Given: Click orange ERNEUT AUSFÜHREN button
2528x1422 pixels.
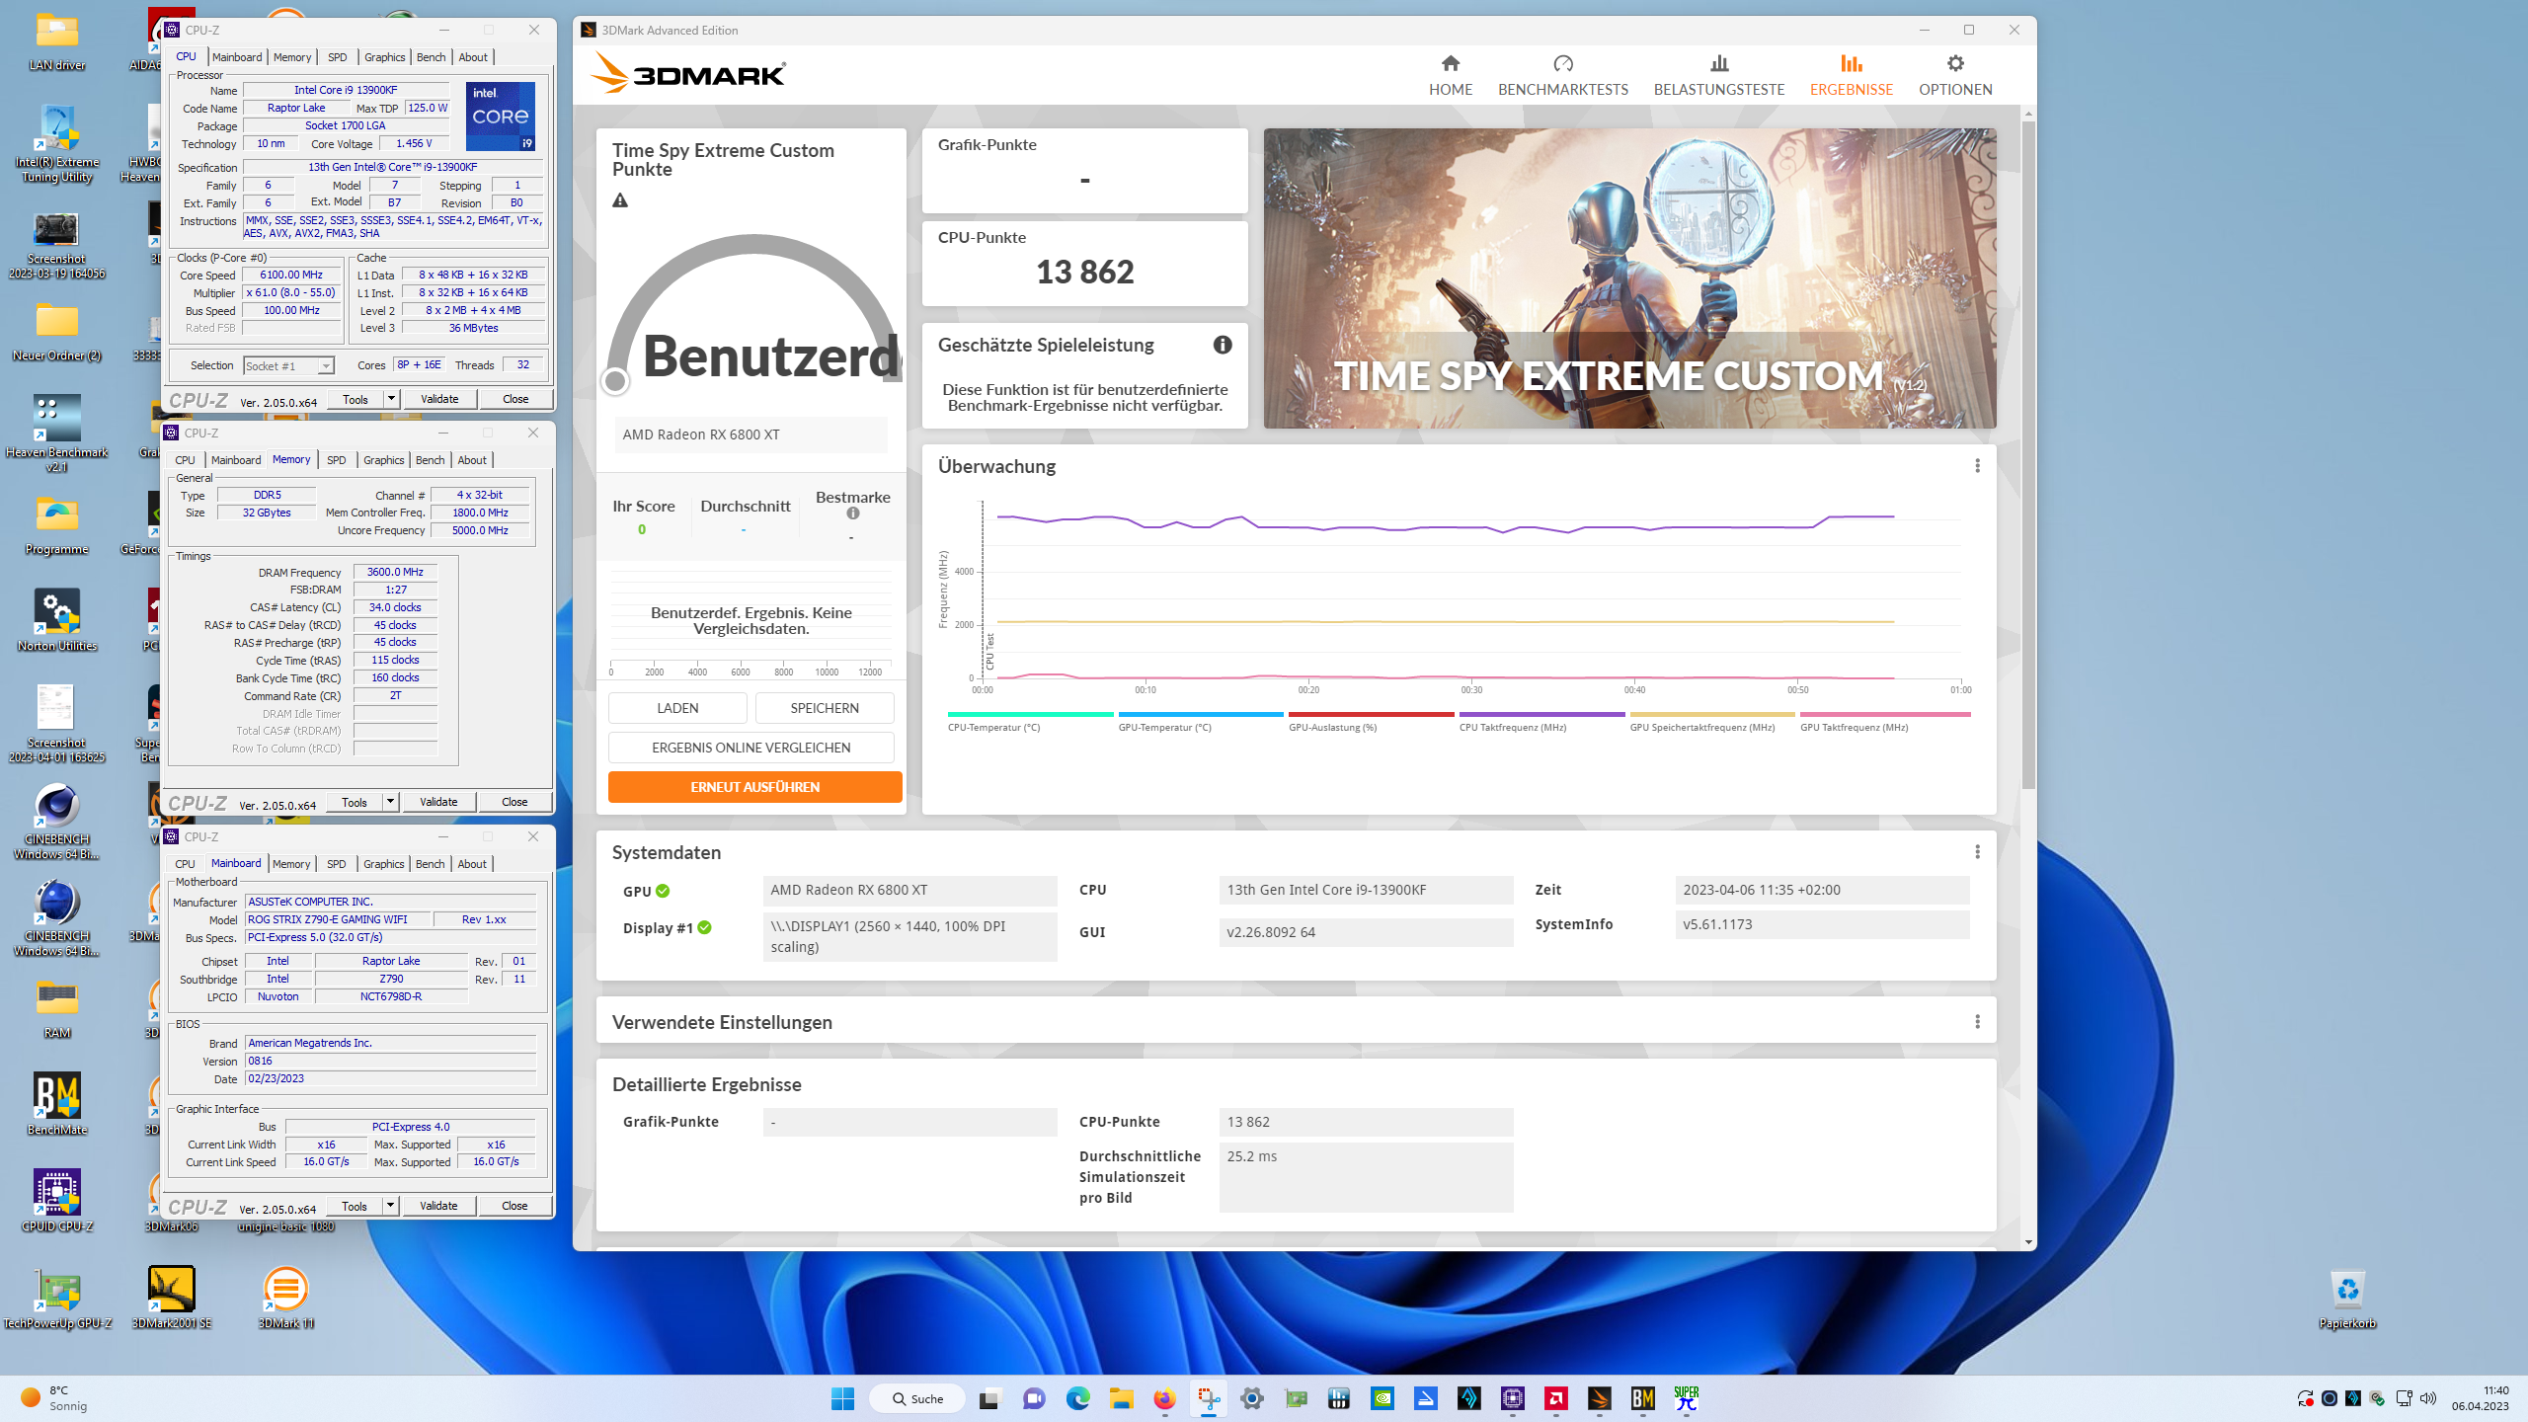Looking at the screenshot, I should tap(754, 787).
